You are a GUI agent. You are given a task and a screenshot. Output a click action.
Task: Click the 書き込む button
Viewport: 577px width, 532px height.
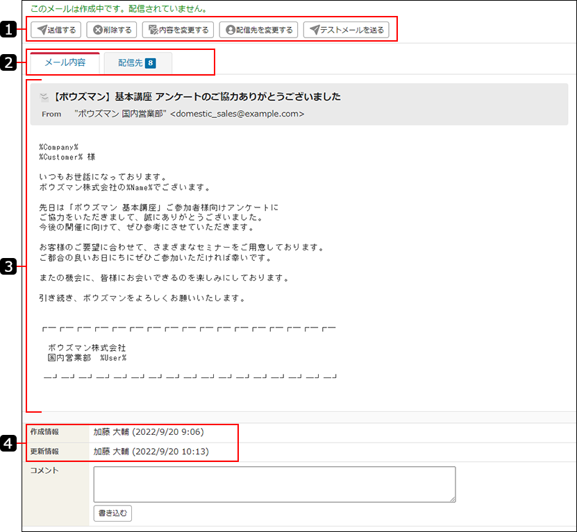click(112, 513)
